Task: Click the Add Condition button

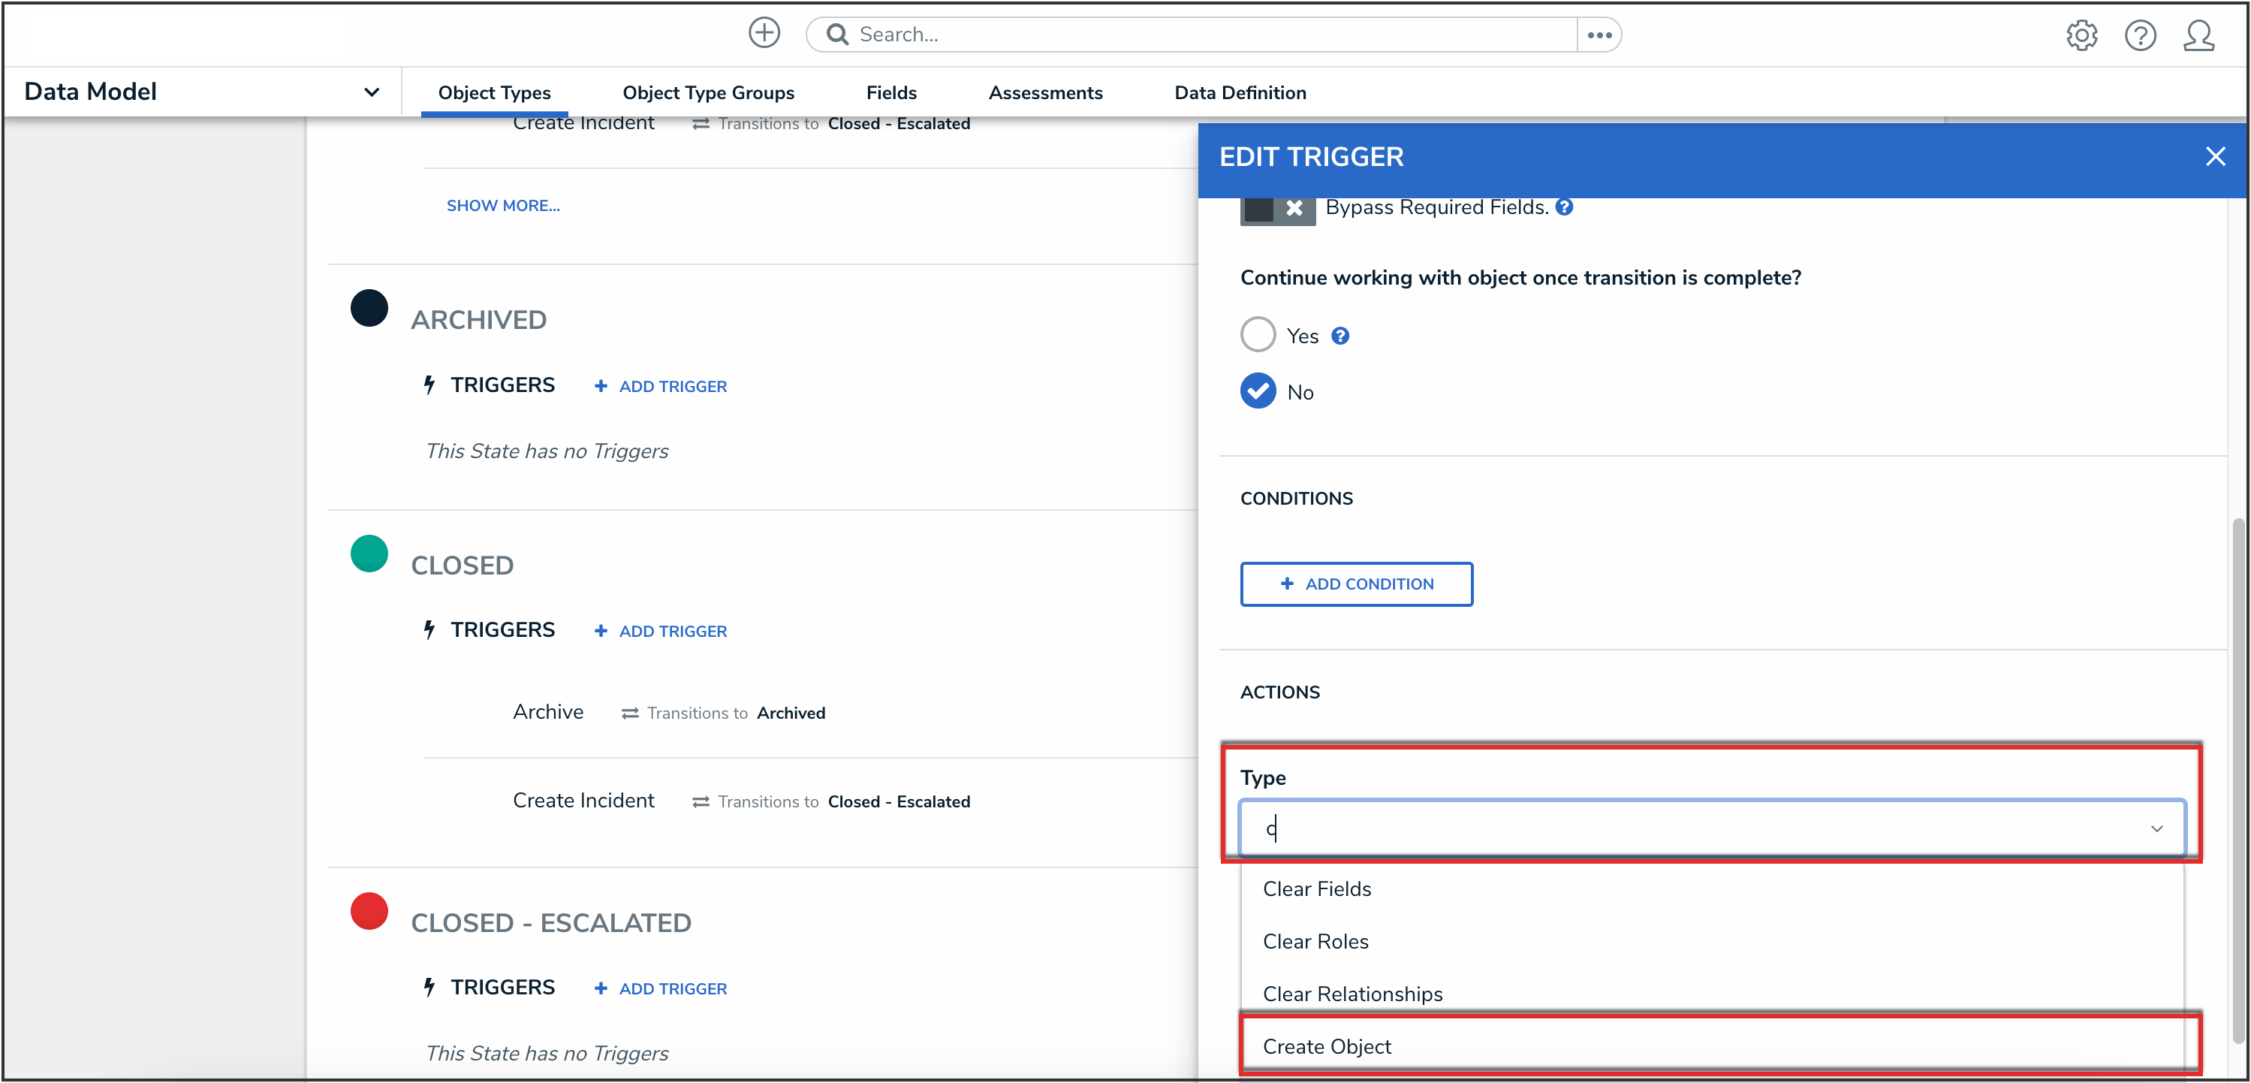Action: tap(1355, 584)
